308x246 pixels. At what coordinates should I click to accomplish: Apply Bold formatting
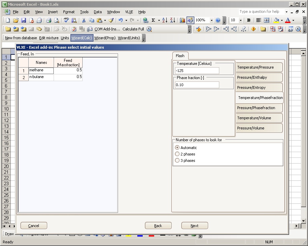249,20
